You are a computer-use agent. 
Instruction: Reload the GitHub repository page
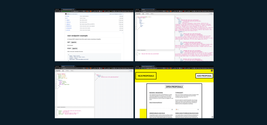(59, 11)
